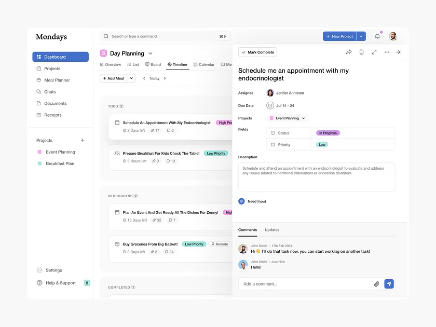Open the Day Planning chevron dropdown

point(150,53)
